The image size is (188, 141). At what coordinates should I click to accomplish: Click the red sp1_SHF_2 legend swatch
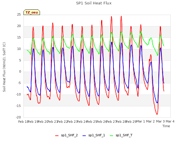[57, 136]
